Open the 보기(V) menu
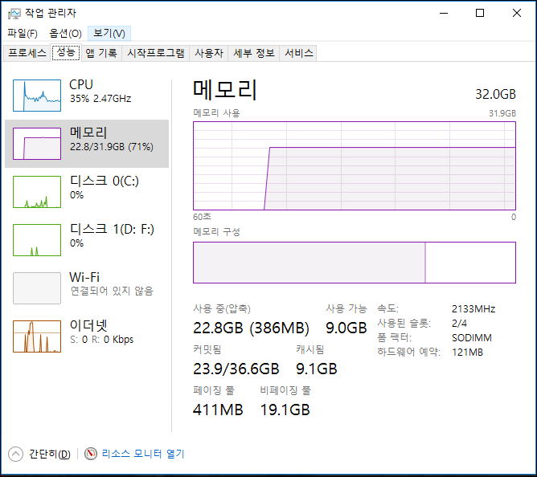This screenshot has height=477, width=537. tap(109, 33)
